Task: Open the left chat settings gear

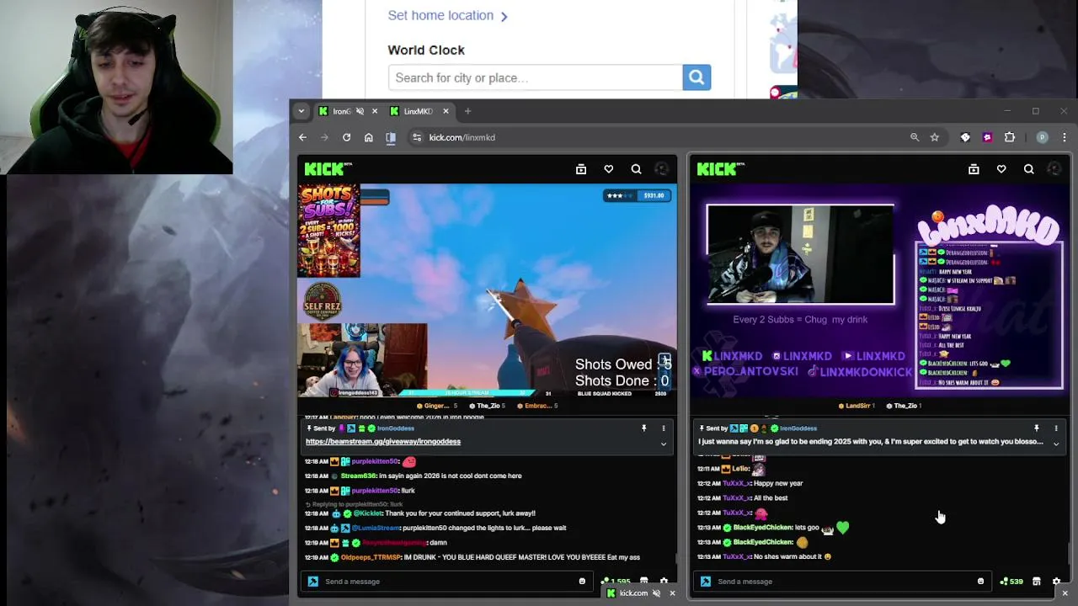Action: click(664, 582)
